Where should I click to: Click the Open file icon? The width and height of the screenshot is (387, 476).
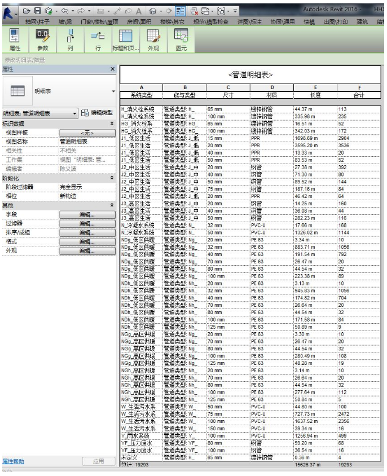(27, 11)
